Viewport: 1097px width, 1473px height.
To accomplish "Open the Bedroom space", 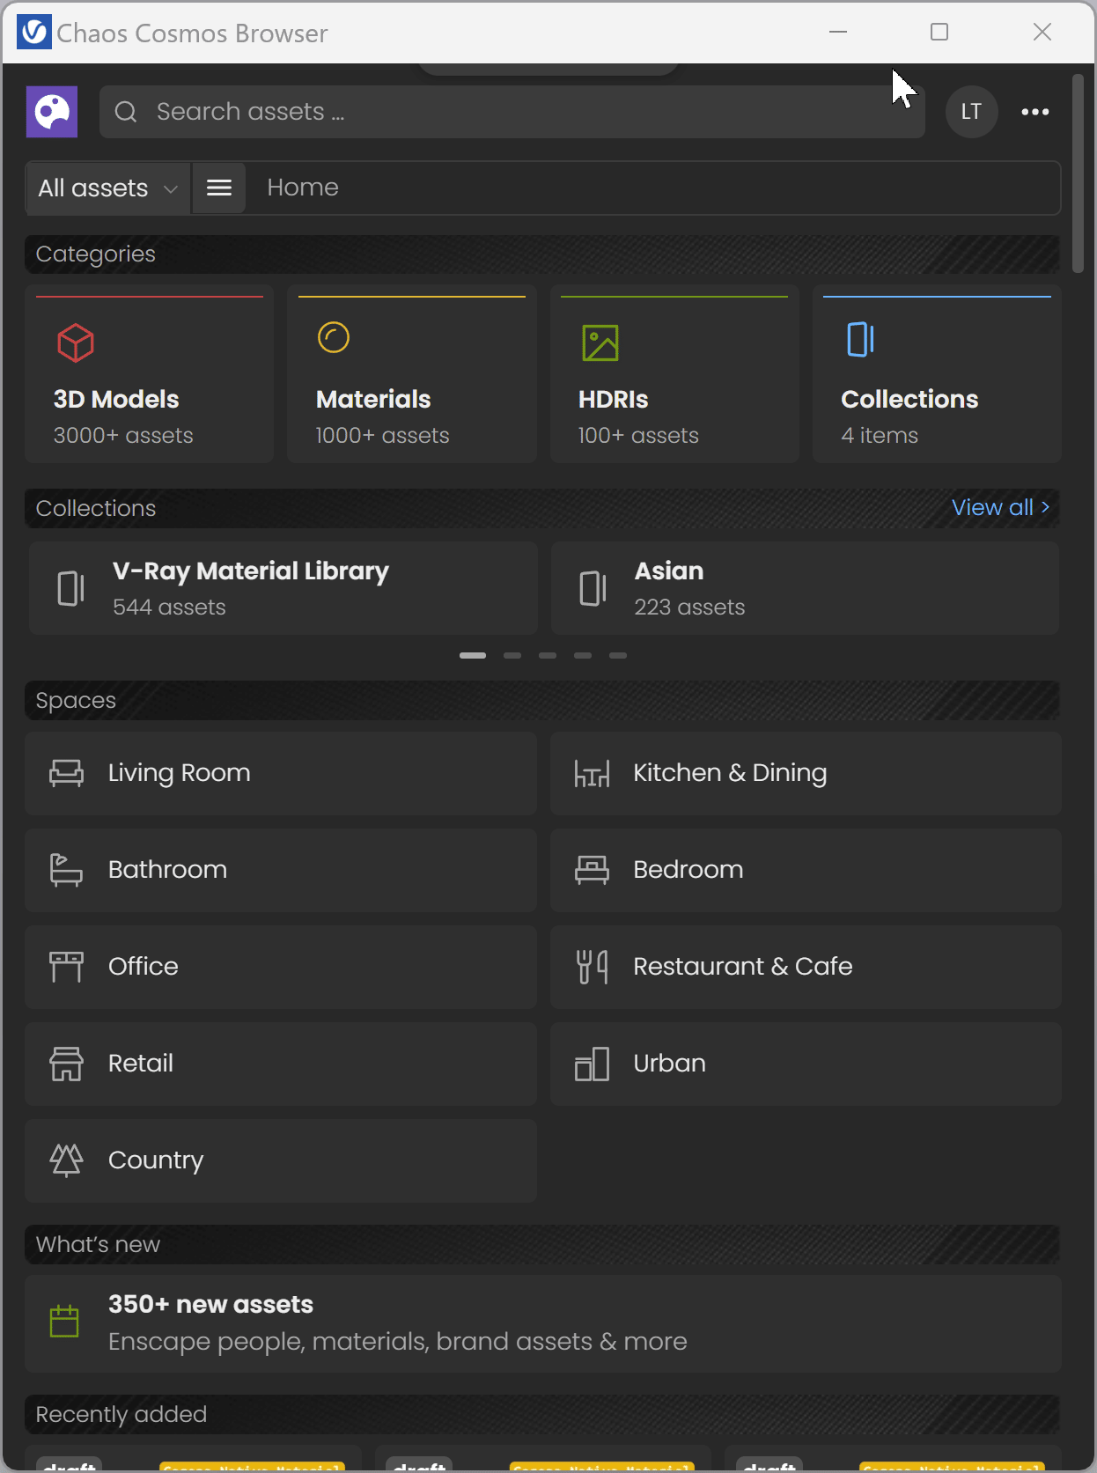I will coord(806,870).
